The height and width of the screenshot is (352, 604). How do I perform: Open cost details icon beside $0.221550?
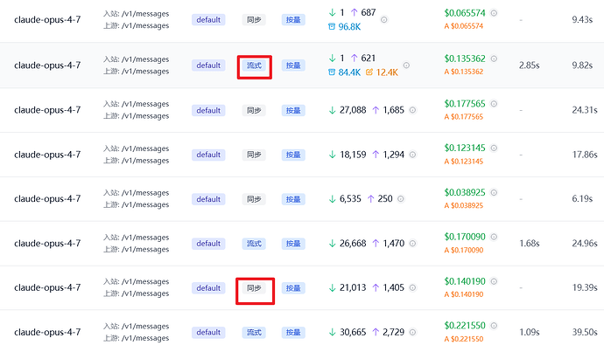pos(494,326)
